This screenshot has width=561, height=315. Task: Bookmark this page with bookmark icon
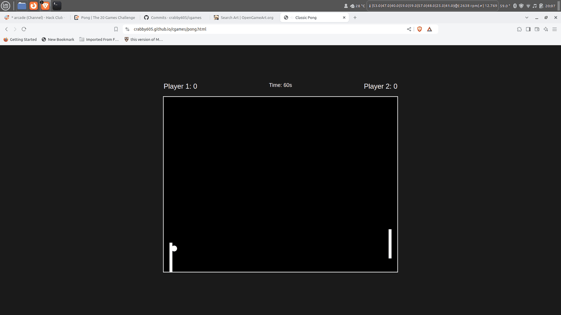pos(116,29)
